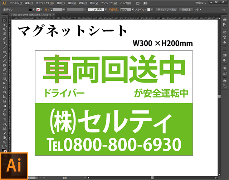Open the 書式(T) menu
229x180 pixels.
click(60, 3)
